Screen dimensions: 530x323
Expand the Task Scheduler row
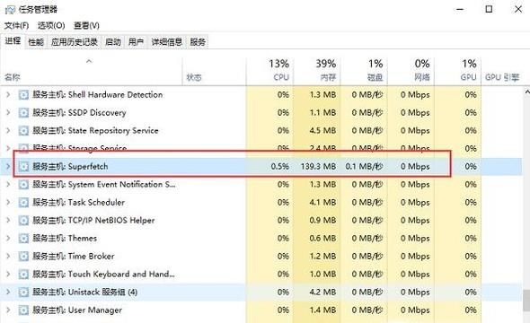point(8,203)
